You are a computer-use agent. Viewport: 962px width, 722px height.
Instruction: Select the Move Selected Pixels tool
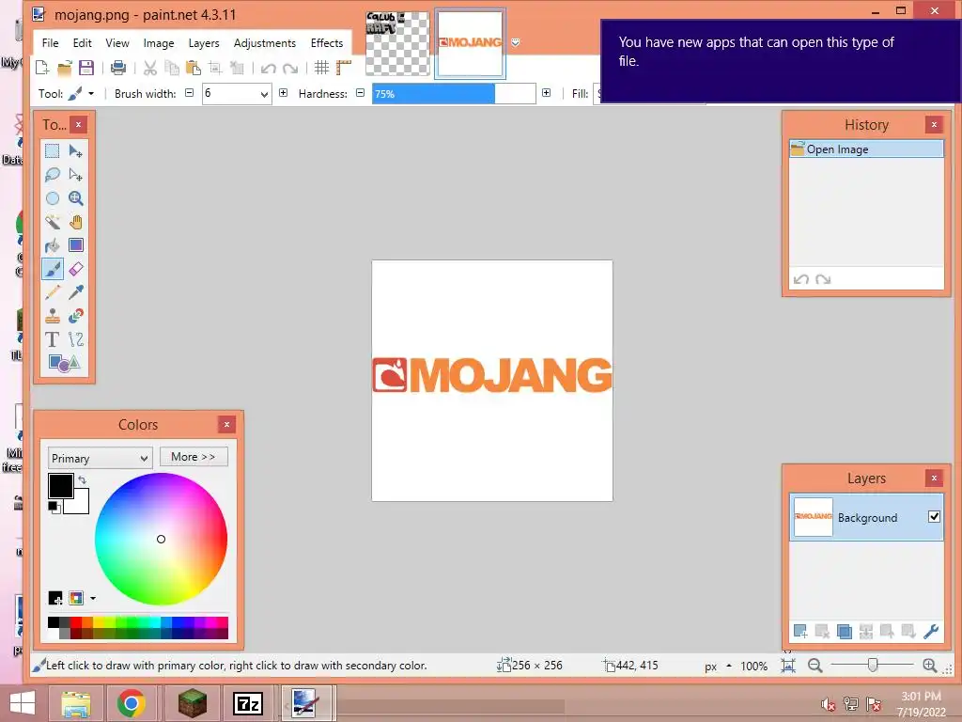pos(75,150)
